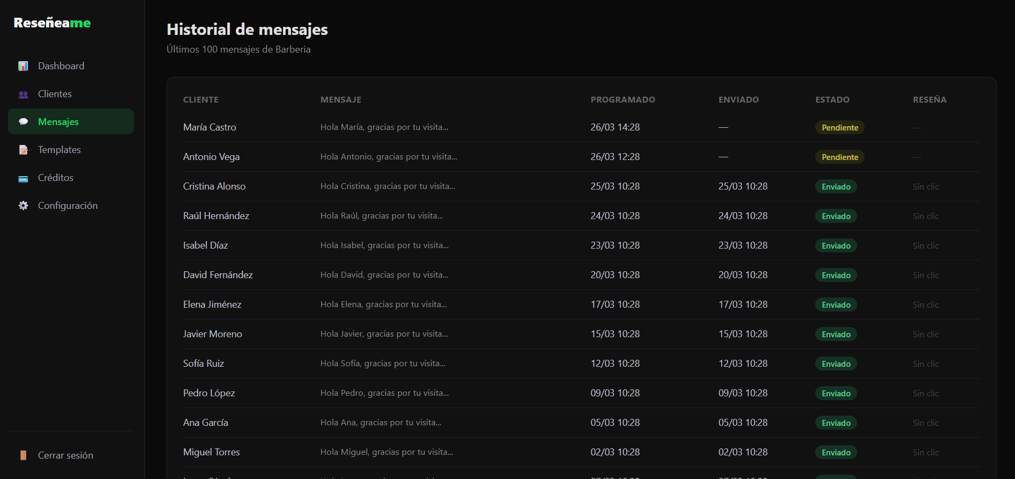Click the message preview for Isabel Díaz
Image resolution: width=1015 pixels, height=479 pixels.
click(384, 245)
